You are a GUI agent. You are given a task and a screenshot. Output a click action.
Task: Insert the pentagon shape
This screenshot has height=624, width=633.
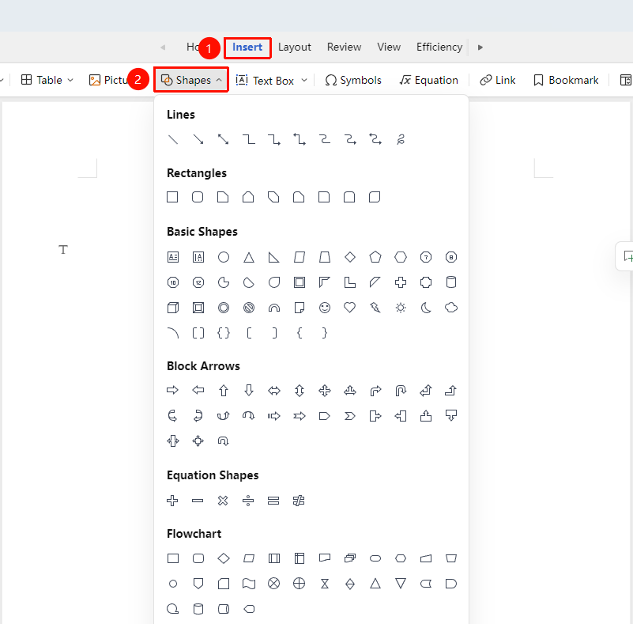point(375,257)
